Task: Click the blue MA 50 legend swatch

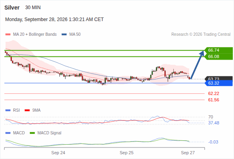Action: (64, 35)
